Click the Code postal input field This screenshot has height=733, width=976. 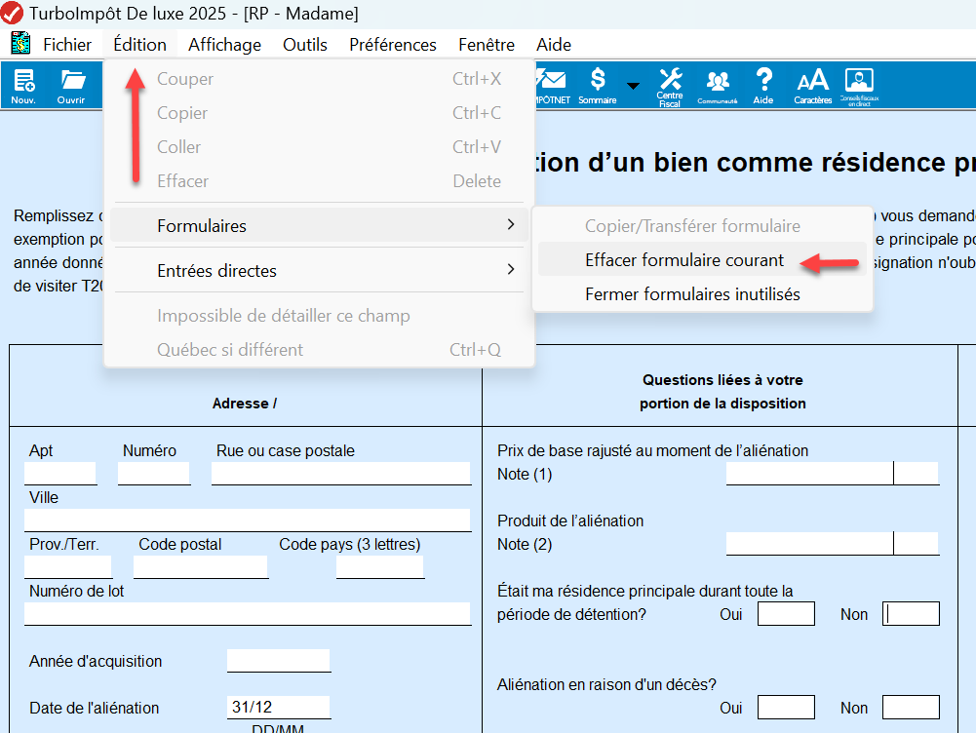(201, 567)
